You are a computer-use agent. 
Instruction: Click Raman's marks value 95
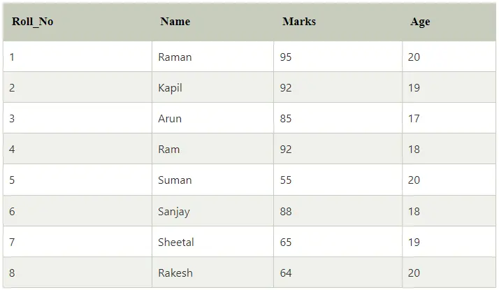coord(338,57)
